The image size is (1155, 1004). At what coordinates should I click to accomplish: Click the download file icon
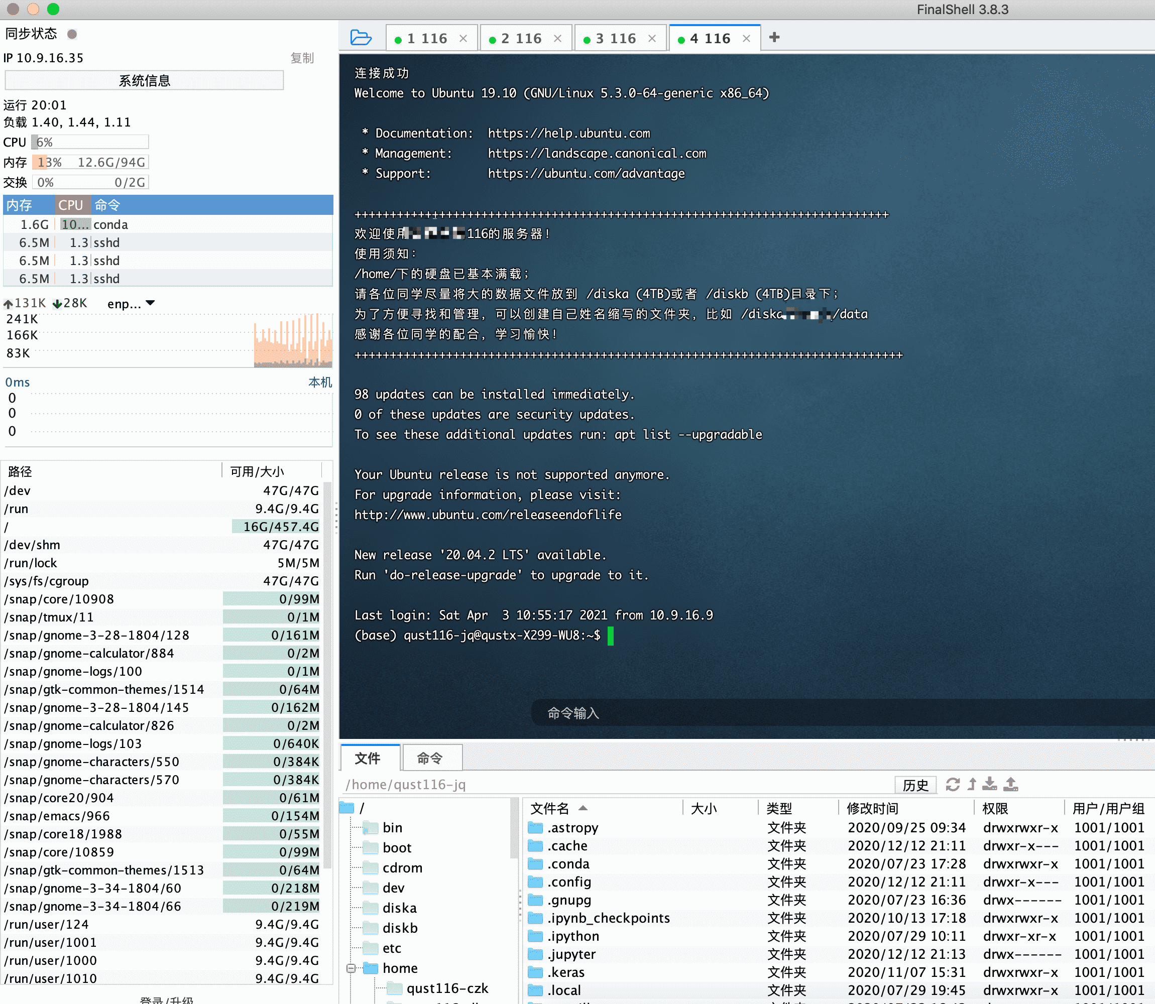pos(991,784)
